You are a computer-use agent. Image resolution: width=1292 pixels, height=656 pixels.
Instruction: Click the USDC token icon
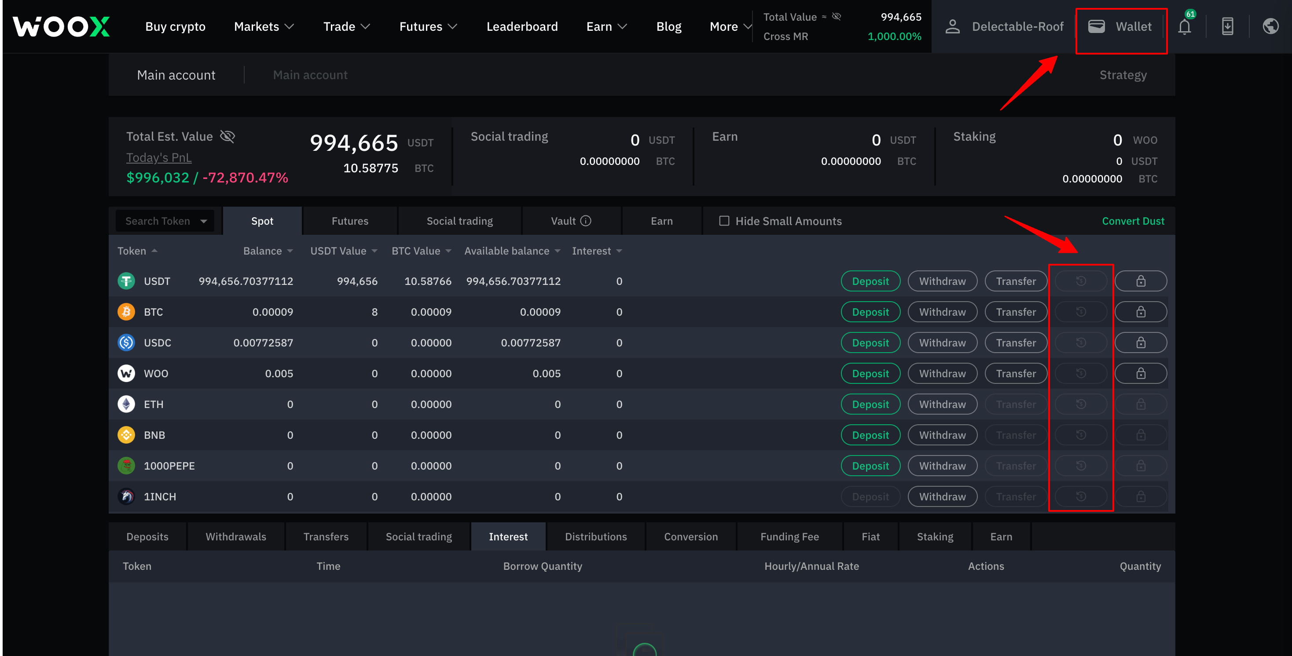coord(126,343)
